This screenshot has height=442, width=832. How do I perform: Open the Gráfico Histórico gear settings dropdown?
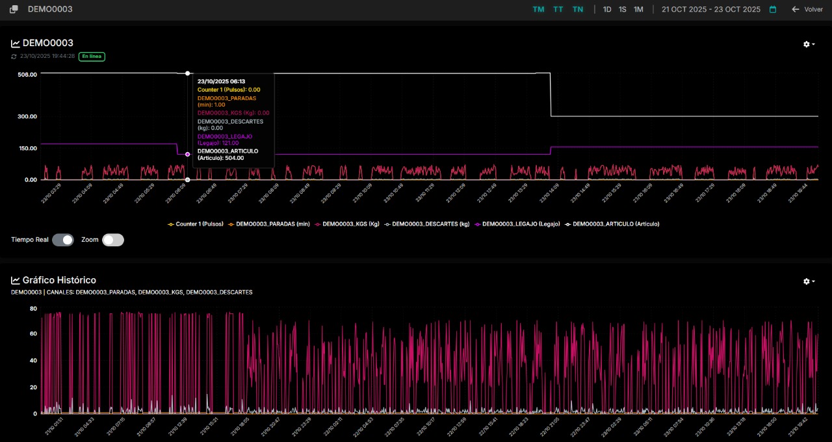tap(809, 281)
